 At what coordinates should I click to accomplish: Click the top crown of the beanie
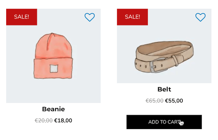pos(52,42)
